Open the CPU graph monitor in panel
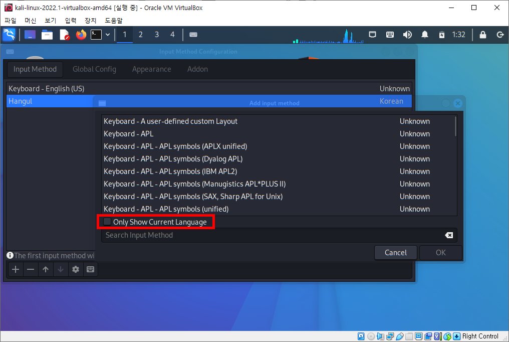 point(328,36)
